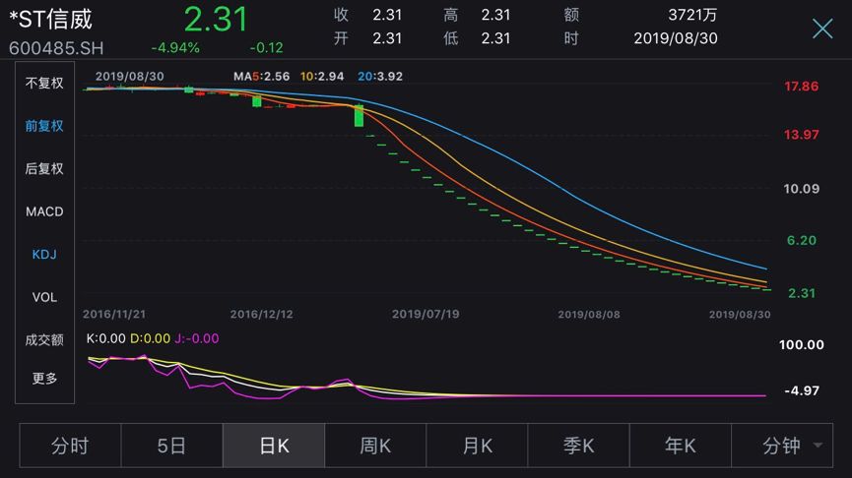Image resolution: width=852 pixels, height=478 pixels.
Task: Click the 10:2.94 moving average label
Action: [322, 77]
